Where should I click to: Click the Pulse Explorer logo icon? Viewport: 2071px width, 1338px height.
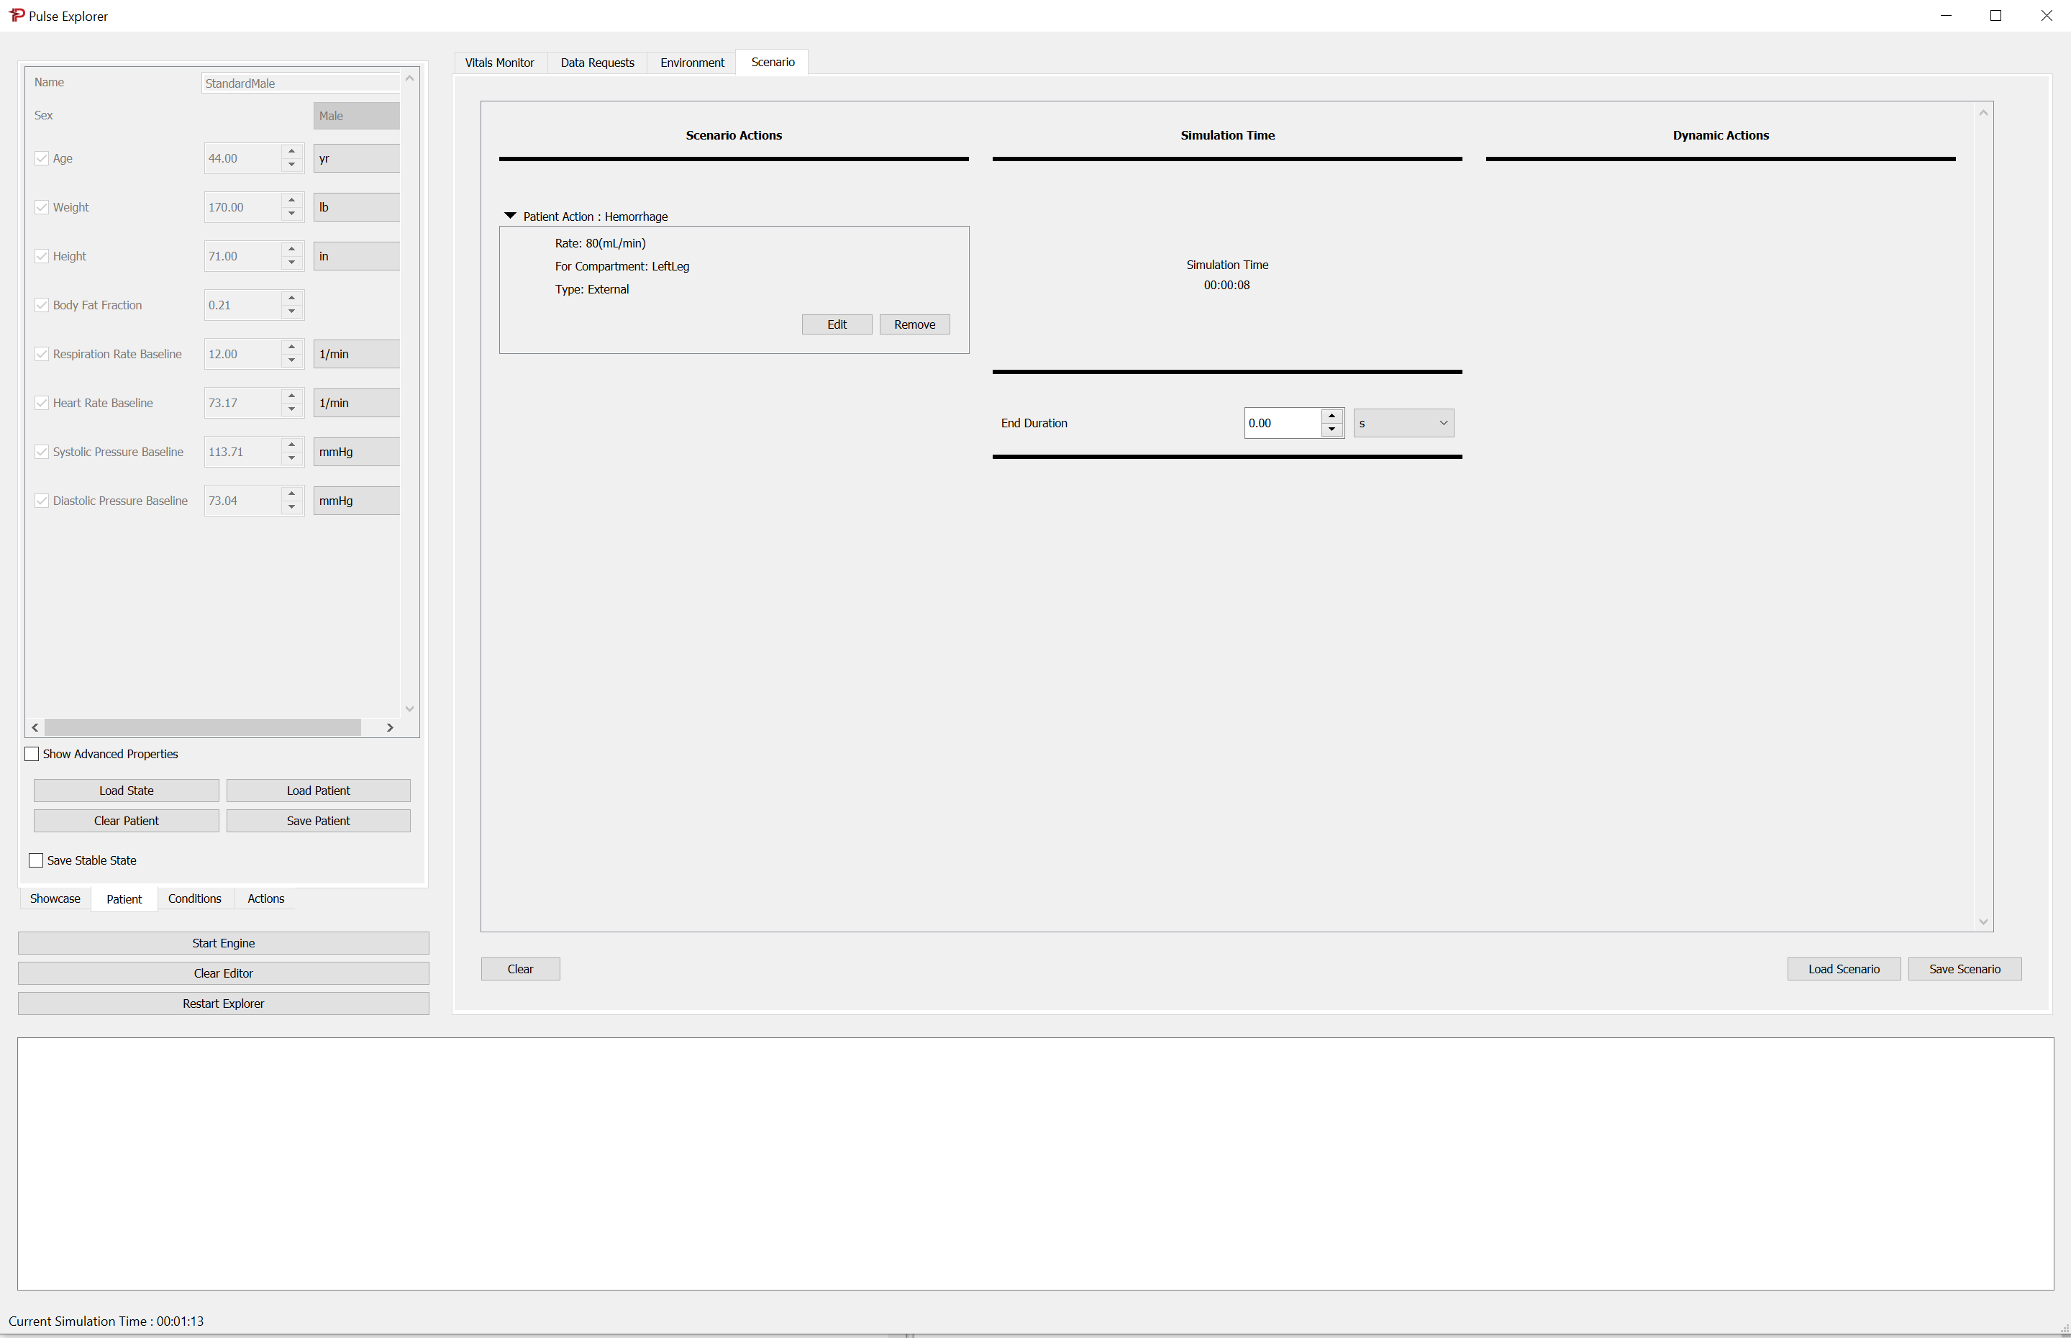click(17, 16)
